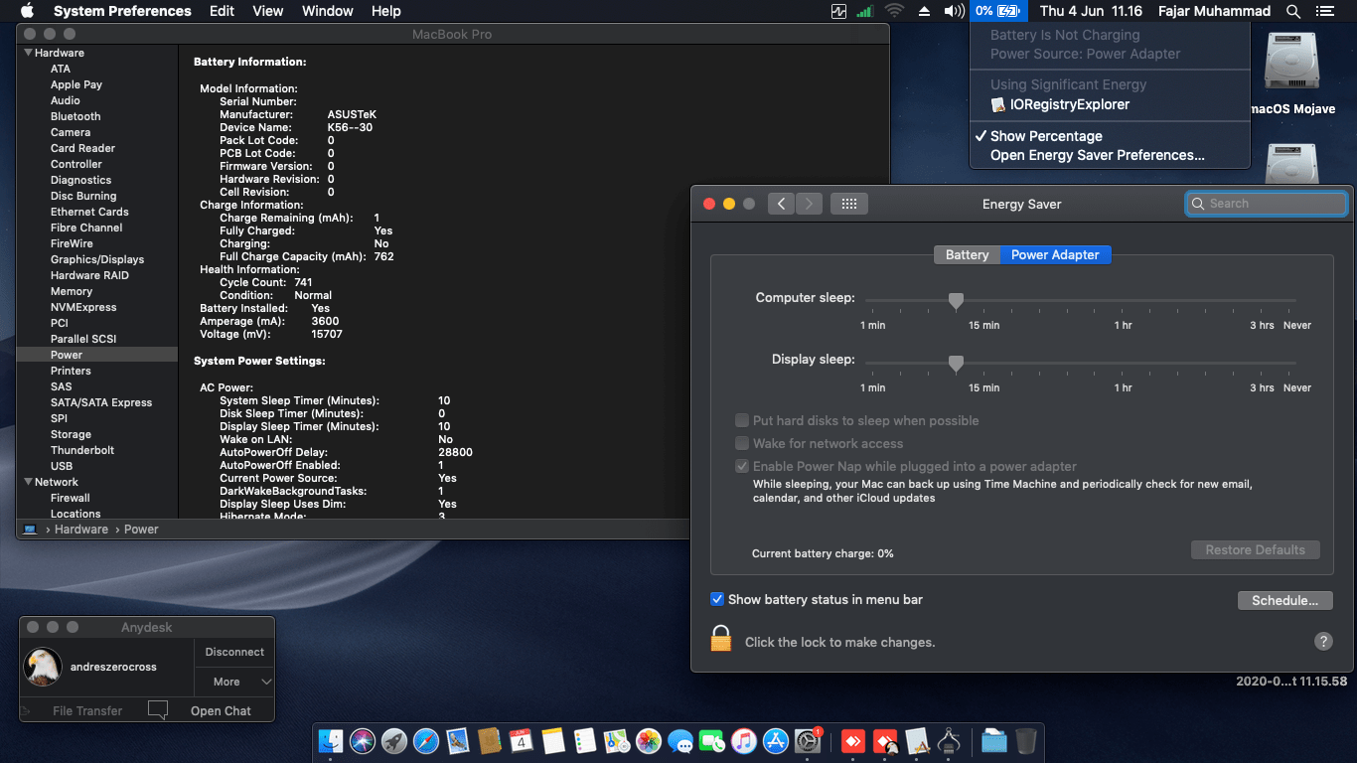Click Disconnect in Anydesk window

(x=234, y=652)
